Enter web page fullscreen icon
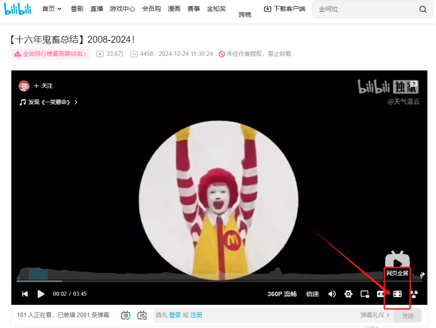 [397, 294]
